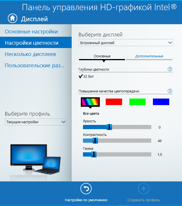
Task: Switch to the Основные tab
Action: click(x=102, y=56)
